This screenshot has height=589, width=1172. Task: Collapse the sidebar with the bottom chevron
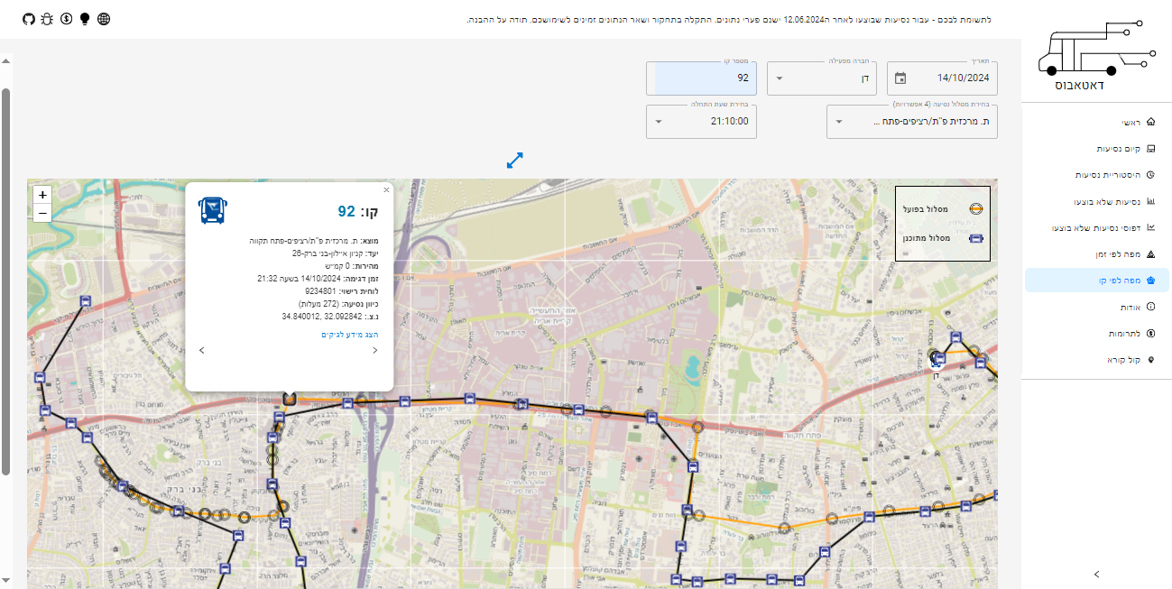1096,574
